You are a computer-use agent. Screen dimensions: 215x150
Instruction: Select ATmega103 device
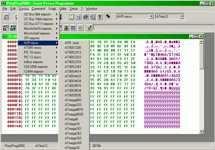click(x=74, y=105)
